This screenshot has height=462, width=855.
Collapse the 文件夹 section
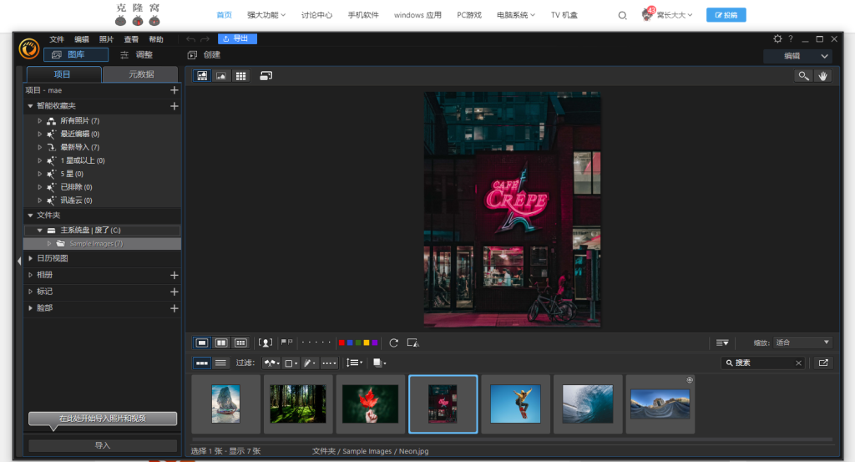pos(31,216)
